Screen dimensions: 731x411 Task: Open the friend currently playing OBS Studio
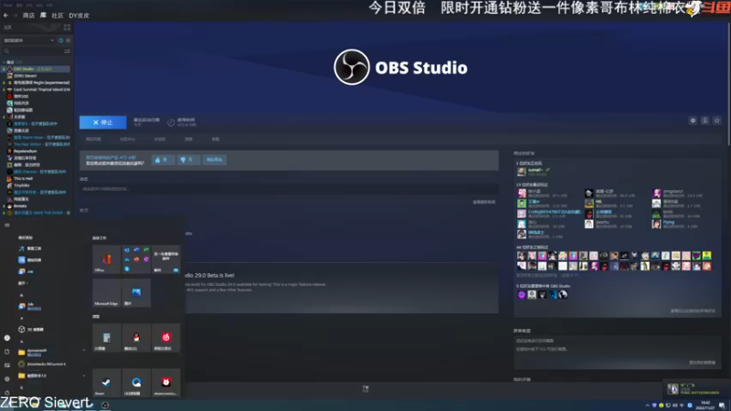point(534,172)
